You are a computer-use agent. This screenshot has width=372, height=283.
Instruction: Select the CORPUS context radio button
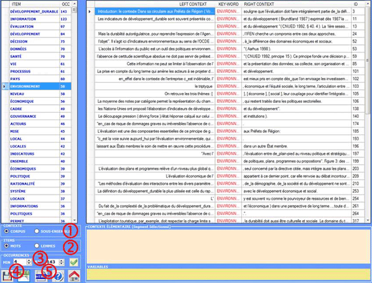tap(7, 231)
